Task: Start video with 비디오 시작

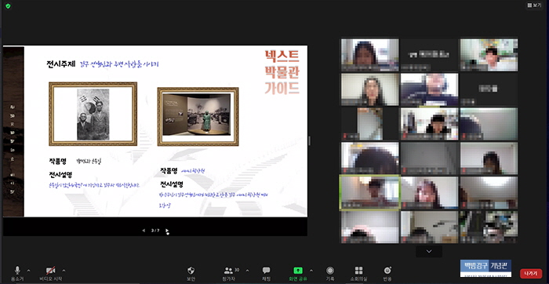Action: click(x=51, y=274)
